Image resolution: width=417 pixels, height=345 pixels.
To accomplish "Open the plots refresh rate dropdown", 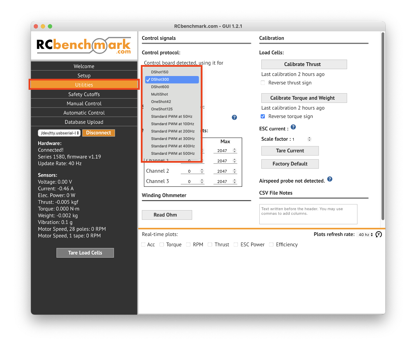I will click(x=365, y=235).
